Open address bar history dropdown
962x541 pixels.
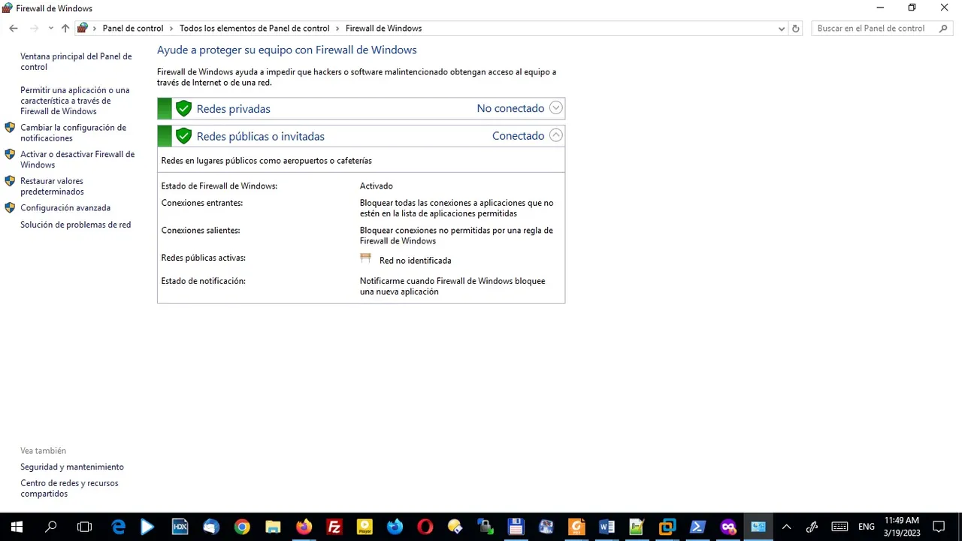pyautogui.click(x=782, y=29)
